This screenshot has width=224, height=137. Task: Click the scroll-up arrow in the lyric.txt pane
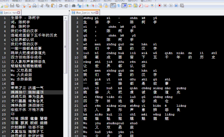point(66,18)
